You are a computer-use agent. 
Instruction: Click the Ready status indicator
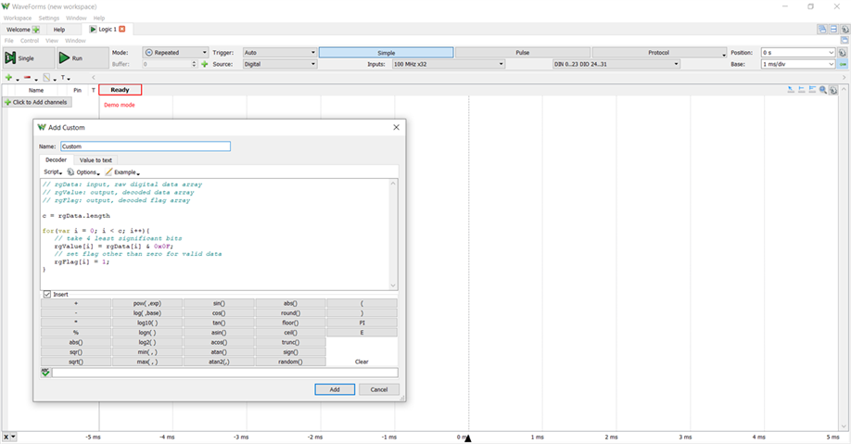pos(120,90)
